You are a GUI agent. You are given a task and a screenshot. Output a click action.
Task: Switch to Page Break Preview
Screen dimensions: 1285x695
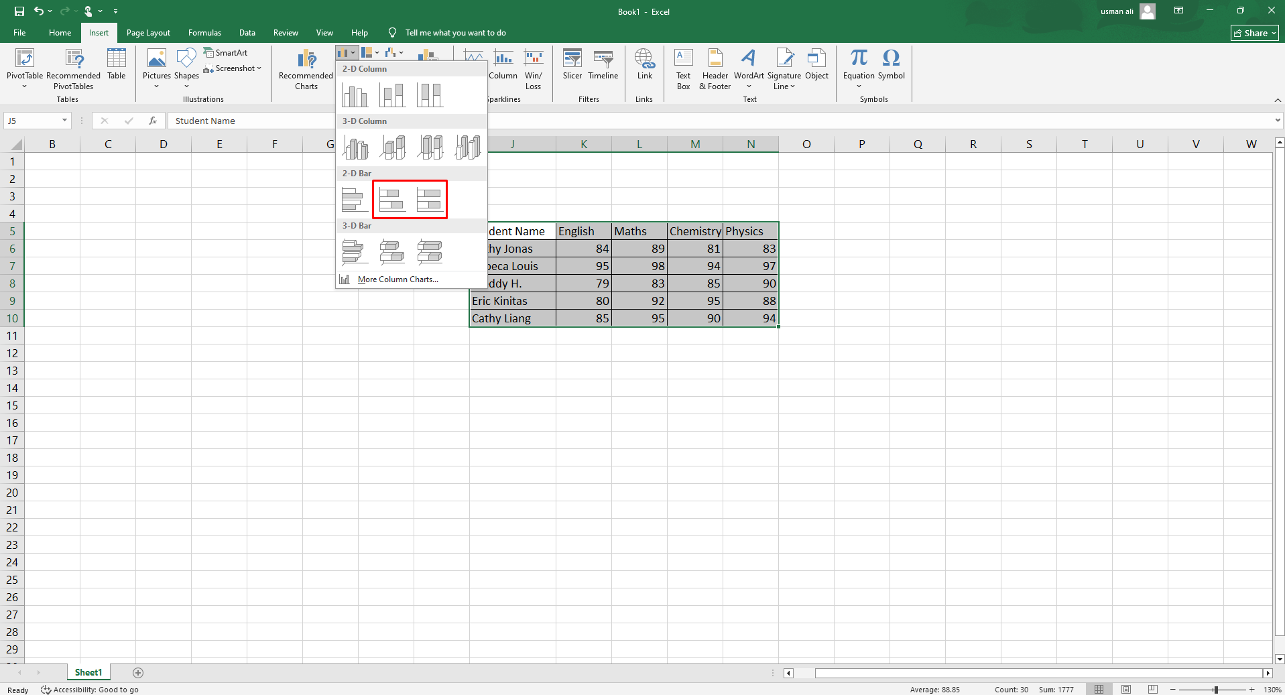[1153, 689]
